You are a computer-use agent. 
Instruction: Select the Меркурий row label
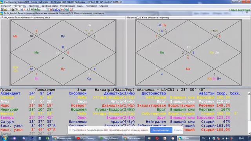click(9, 110)
